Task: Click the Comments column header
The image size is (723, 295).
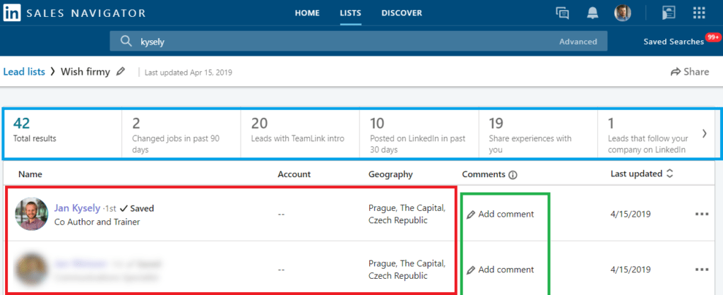Action: (x=484, y=174)
